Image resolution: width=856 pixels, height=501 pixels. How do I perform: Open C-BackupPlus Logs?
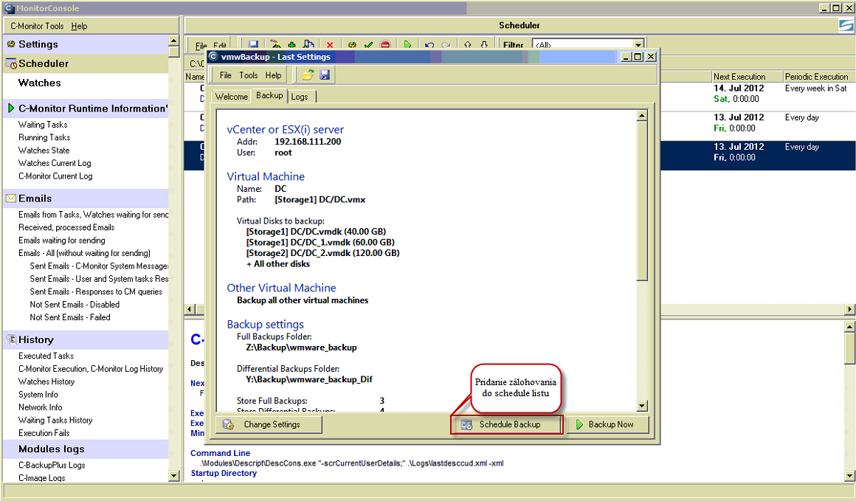52,465
